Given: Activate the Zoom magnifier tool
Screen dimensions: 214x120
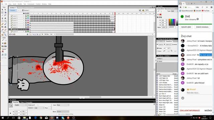Looking at the screenshot, I should [5, 35].
